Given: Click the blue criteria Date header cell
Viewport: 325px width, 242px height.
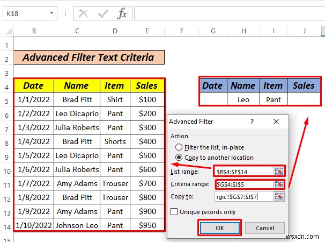Looking at the screenshot, I should click(x=213, y=86).
